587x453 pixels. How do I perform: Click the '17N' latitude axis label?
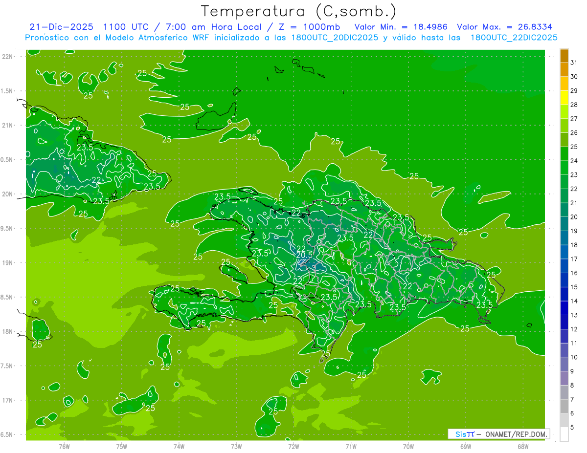pos(7,400)
